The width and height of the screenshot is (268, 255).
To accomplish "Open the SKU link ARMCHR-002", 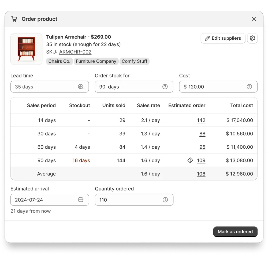I will 75,52.
